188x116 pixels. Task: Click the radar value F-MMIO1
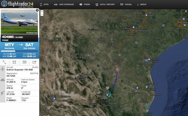click(11, 100)
